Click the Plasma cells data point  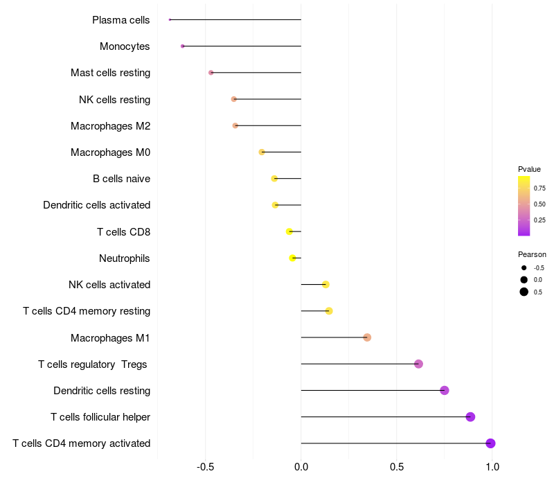click(x=170, y=19)
